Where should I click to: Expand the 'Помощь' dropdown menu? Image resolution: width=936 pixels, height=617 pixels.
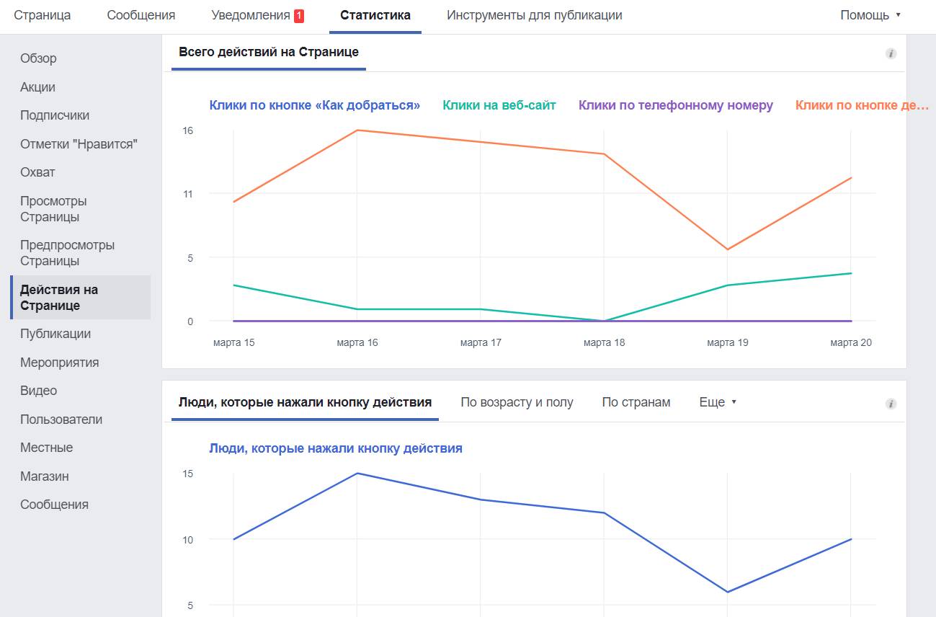click(870, 15)
